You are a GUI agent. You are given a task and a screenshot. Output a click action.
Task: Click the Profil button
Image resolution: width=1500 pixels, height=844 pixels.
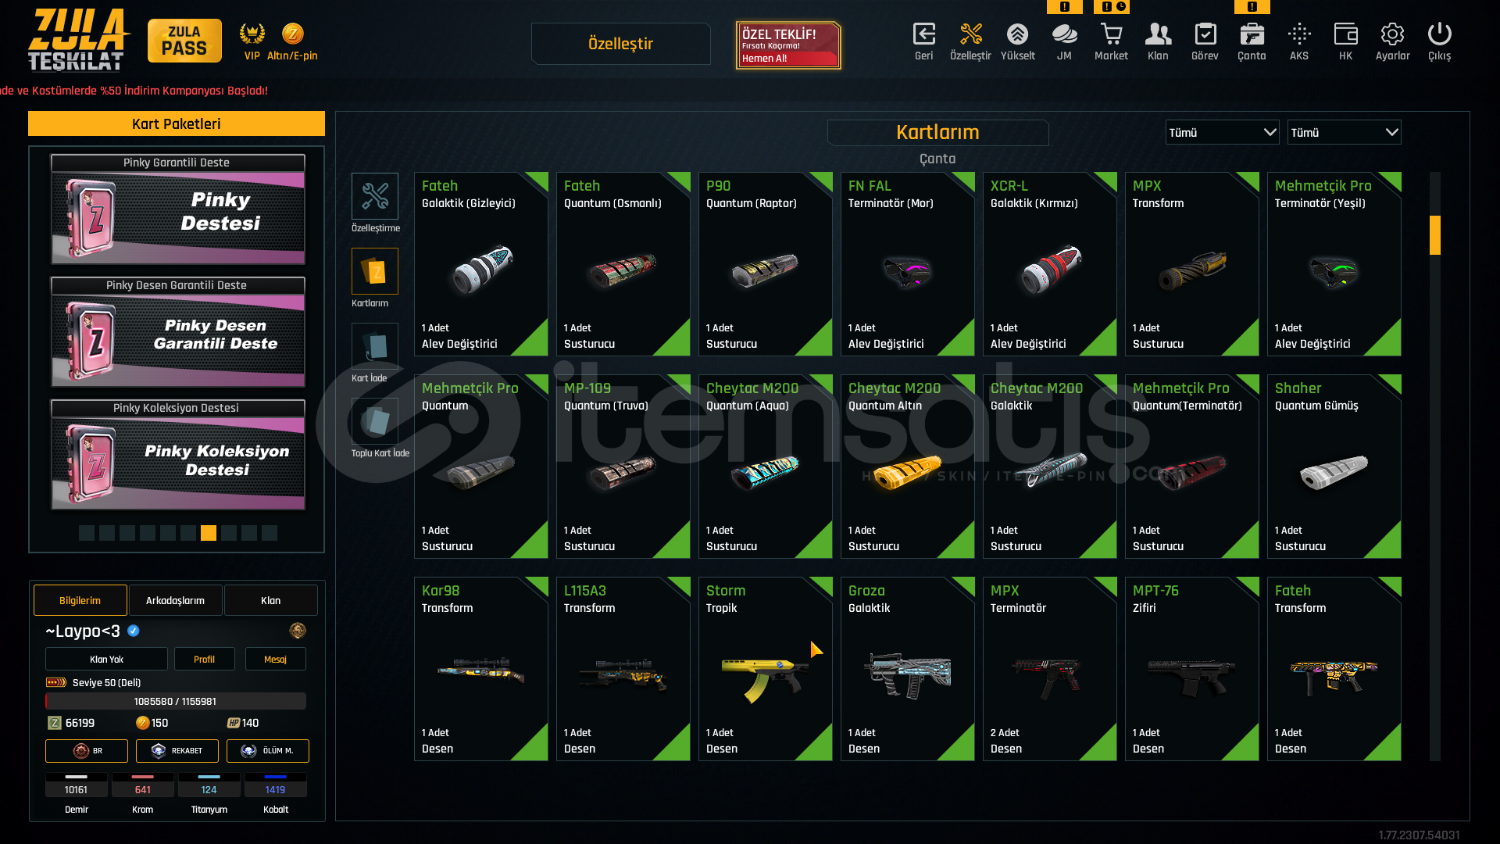(205, 659)
